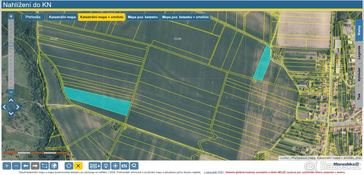Expand the Legenda side panel

pos(359,52)
